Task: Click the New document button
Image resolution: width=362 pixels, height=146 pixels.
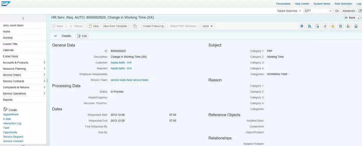Action: (94, 26)
